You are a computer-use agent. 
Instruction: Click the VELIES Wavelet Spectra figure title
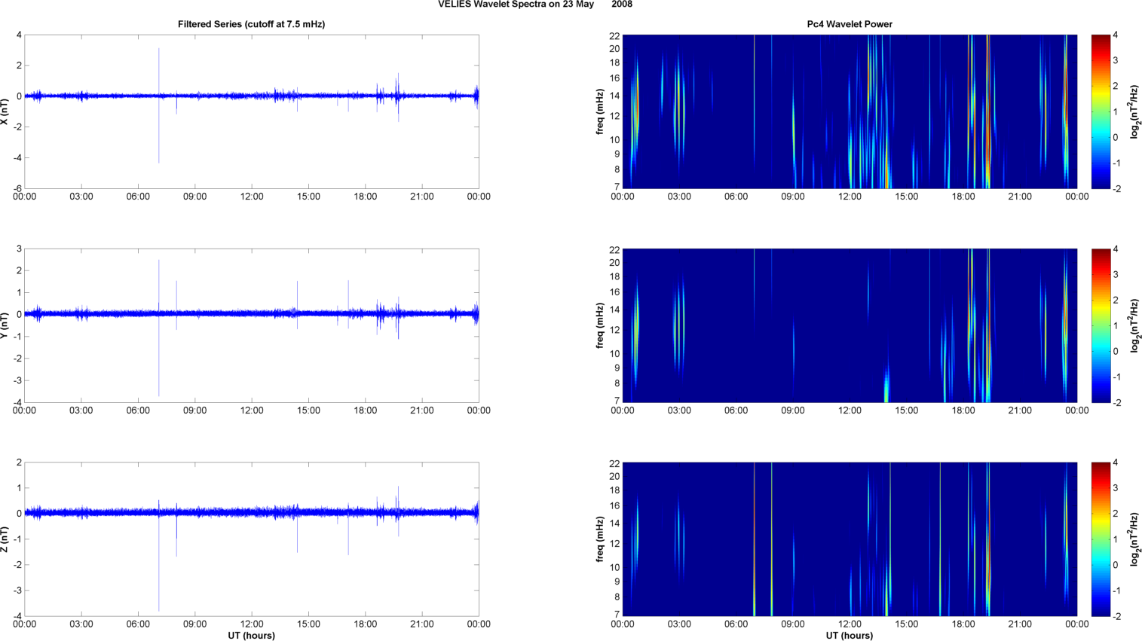(534, 5)
